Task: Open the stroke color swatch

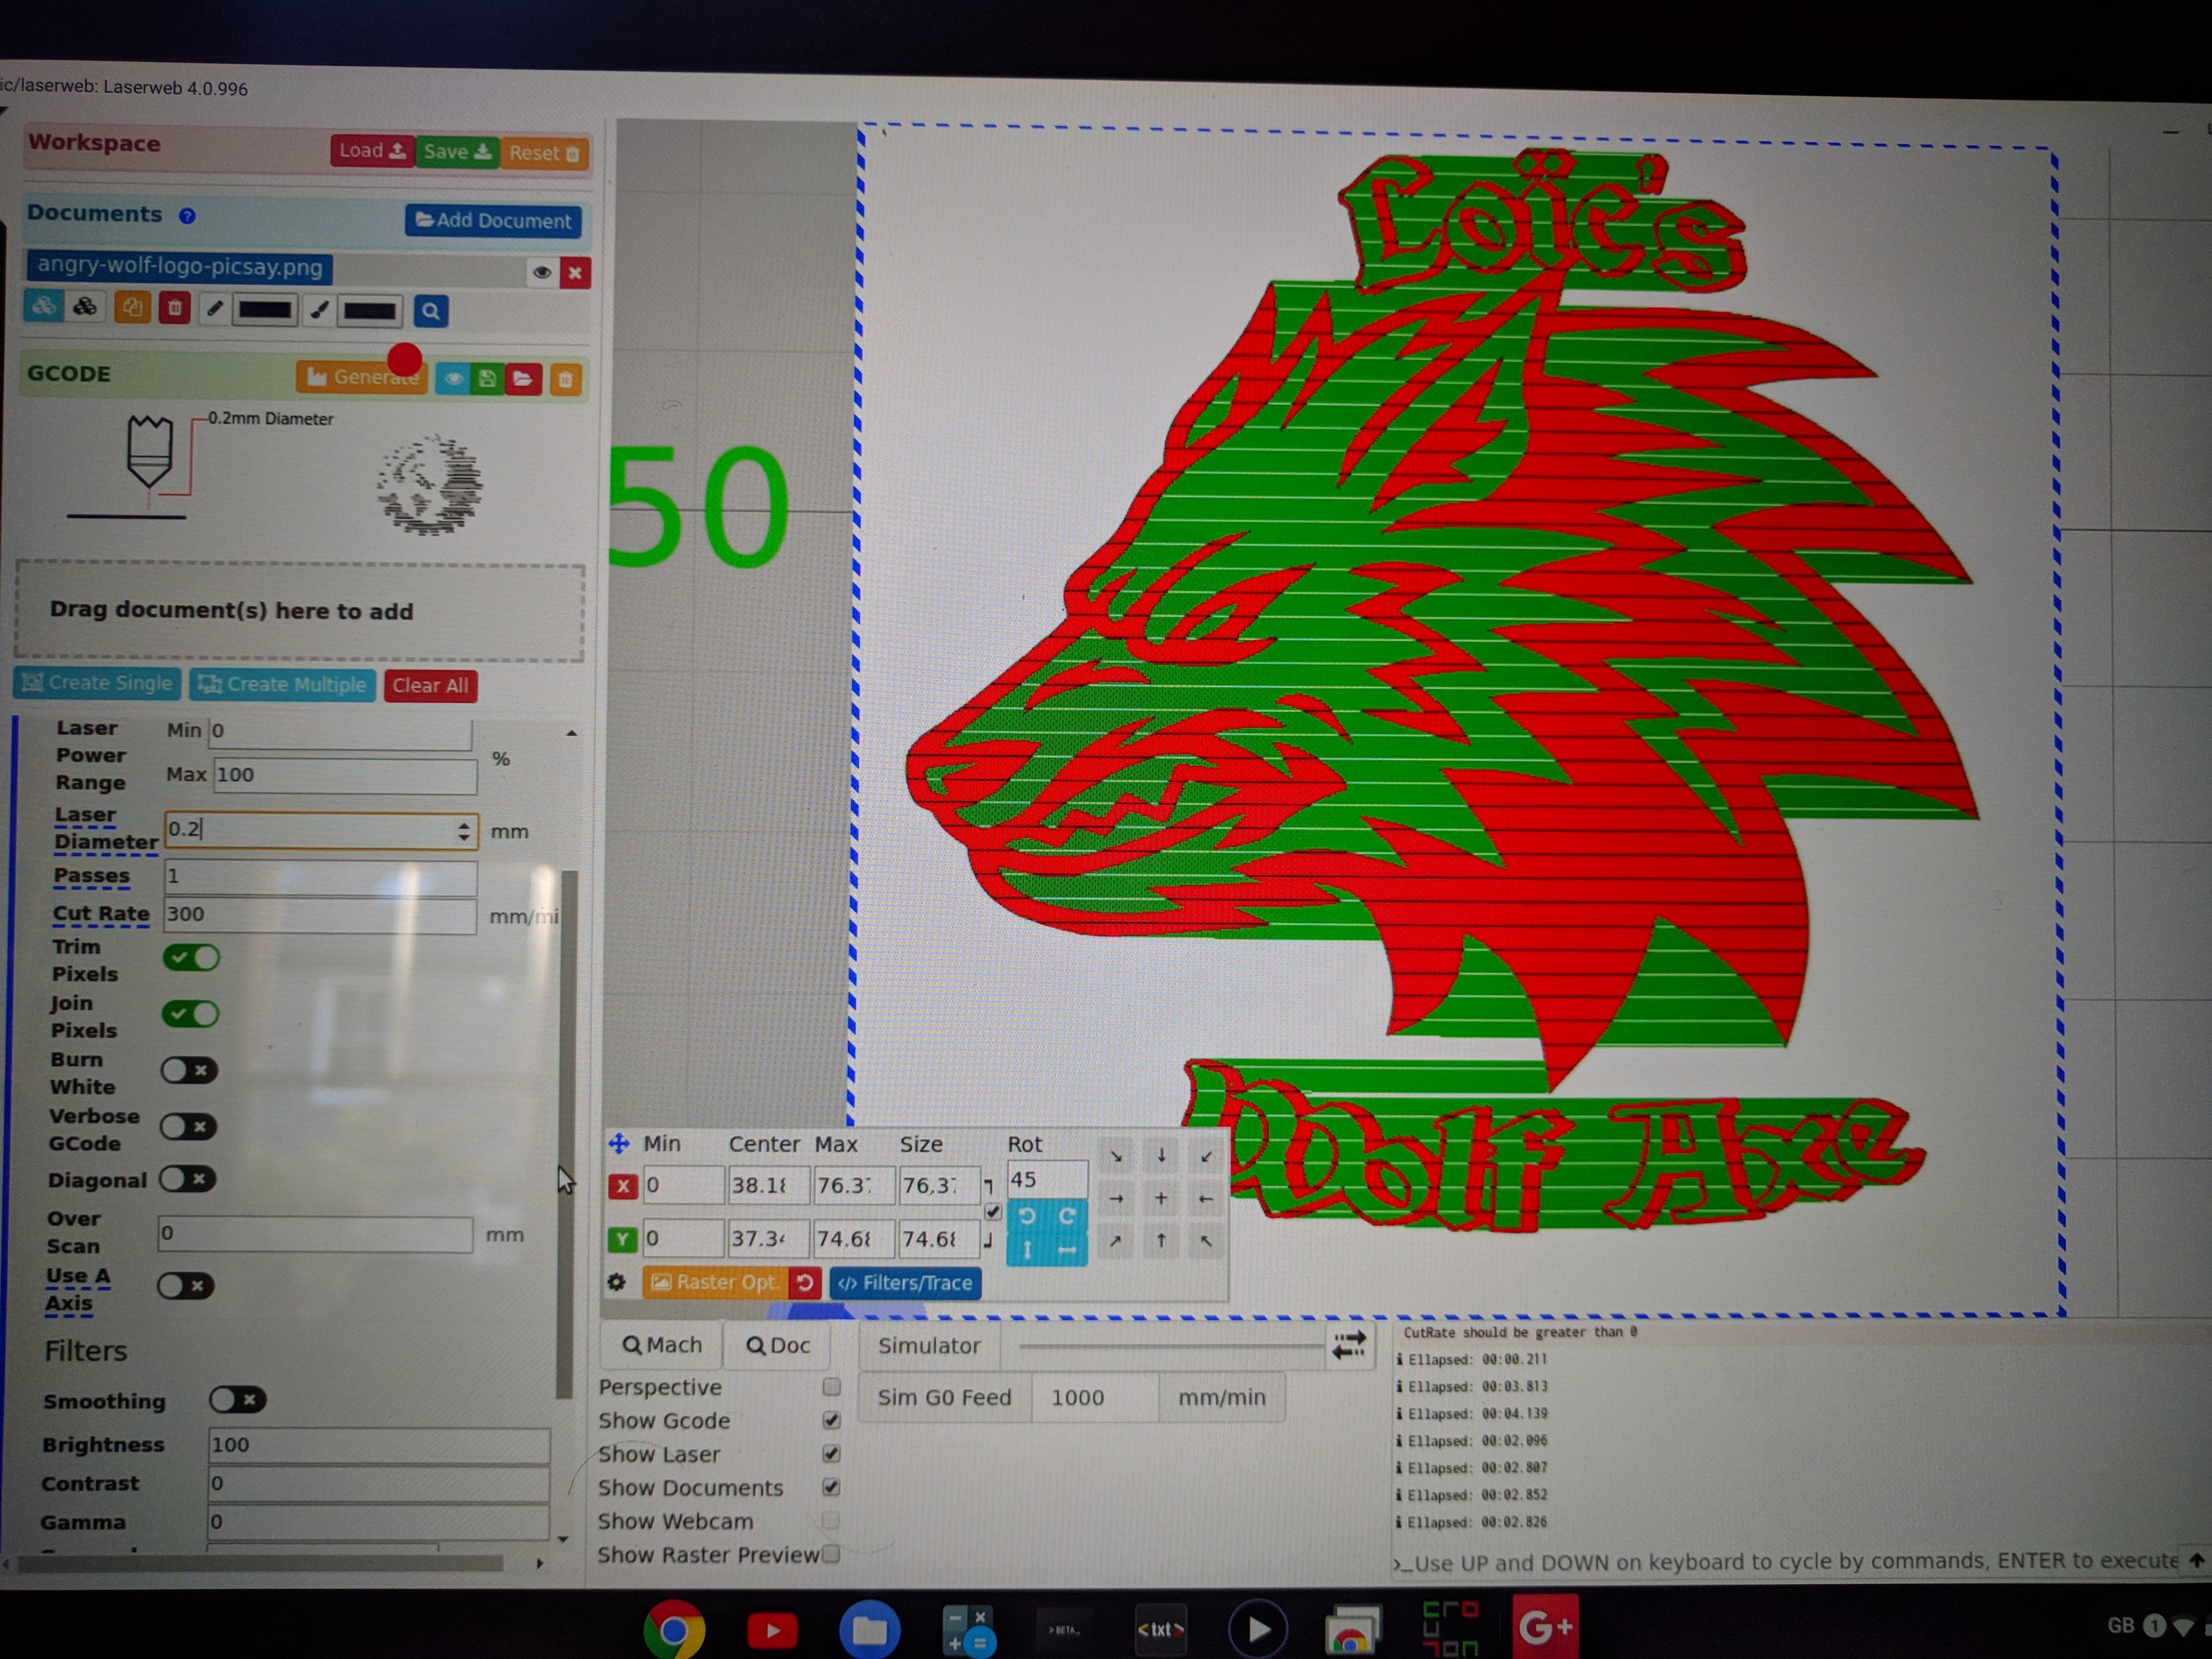Action: coord(264,310)
